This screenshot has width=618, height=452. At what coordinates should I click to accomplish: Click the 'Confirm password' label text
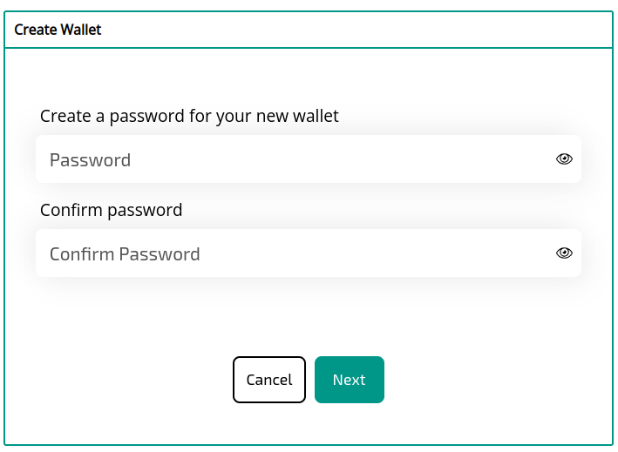(x=111, y=210)
